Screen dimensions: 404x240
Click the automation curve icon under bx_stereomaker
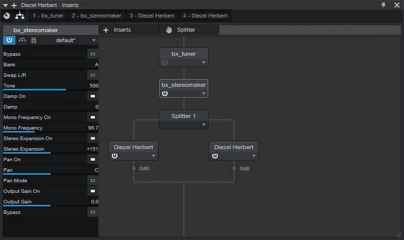tap(23, 40)
